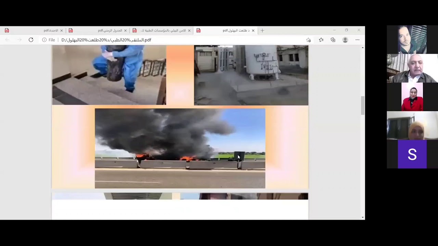438x246 pixels.
Task: Reload the current PDF page
Action: 31,40
